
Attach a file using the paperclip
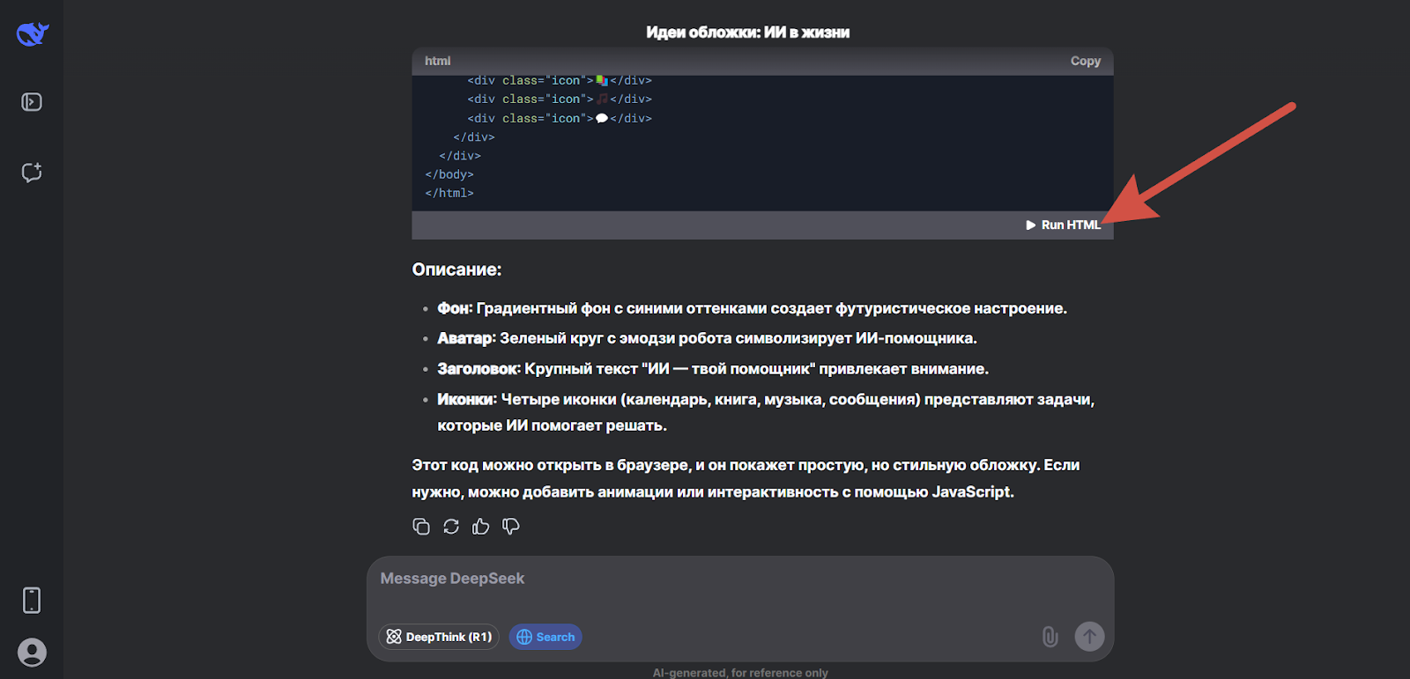pyautogui.click(x=1050, y=637)
